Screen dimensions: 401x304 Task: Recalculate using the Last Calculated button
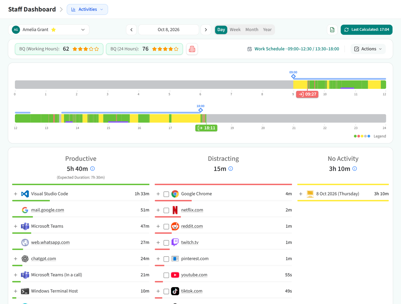(367, 30)
